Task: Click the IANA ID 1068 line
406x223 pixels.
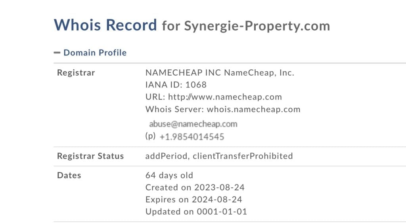Action: click(x=176, y=85)
